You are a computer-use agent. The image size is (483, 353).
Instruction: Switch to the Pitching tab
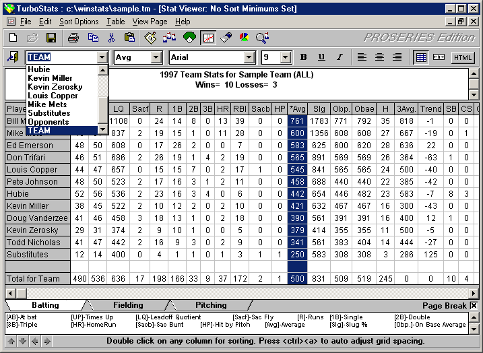click(x=211, y=305)
